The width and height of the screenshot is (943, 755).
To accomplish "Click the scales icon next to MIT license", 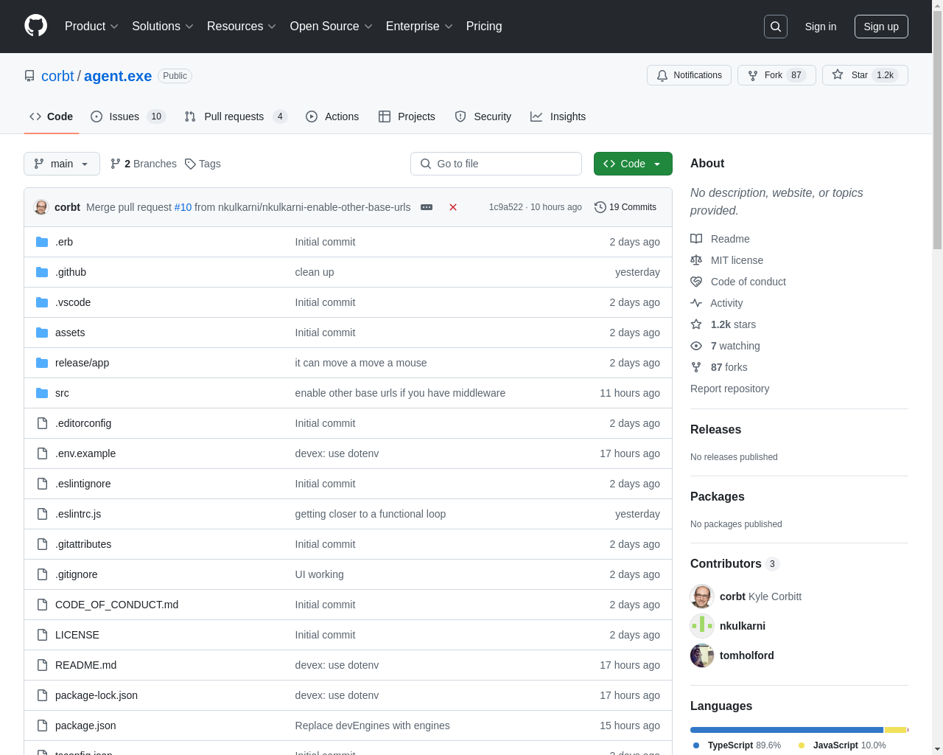I will 696,260.
